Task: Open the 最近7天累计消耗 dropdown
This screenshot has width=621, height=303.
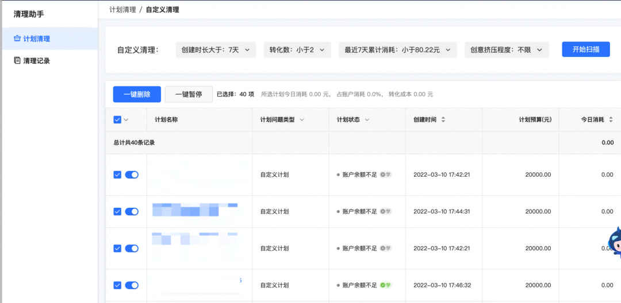Action: point(398,50)
